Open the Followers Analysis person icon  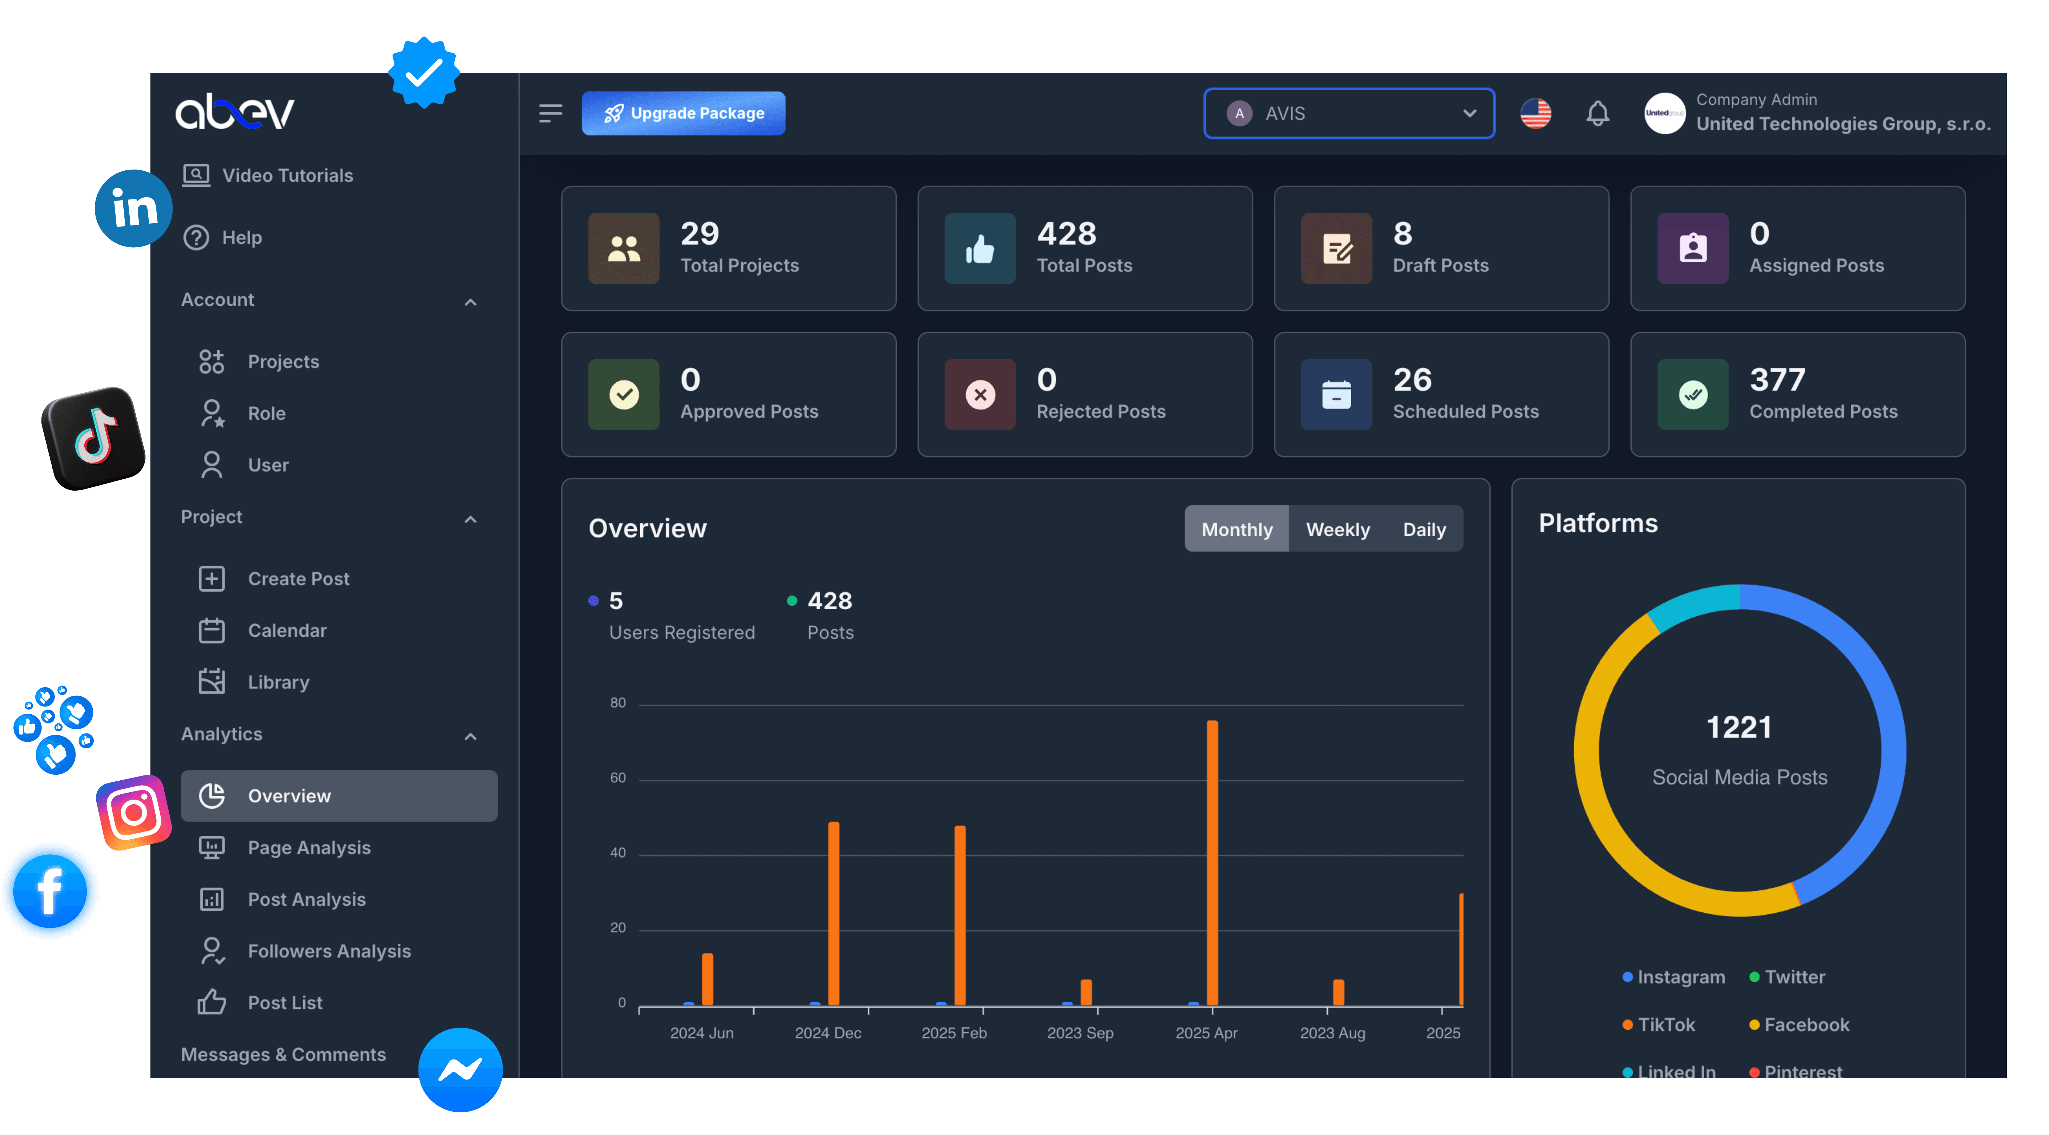212,951
